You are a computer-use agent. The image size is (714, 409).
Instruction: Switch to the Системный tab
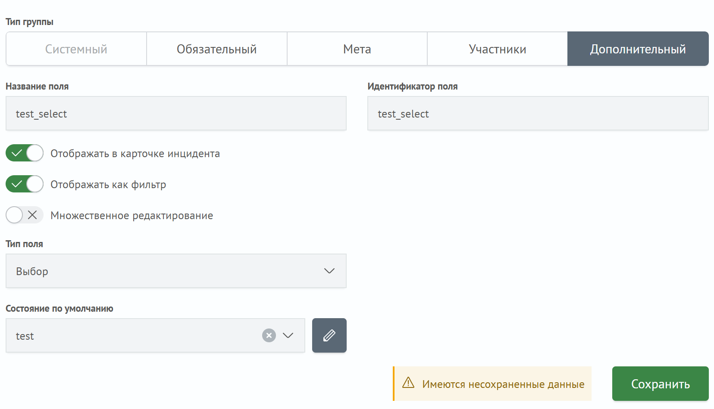[x=76, y=49]
